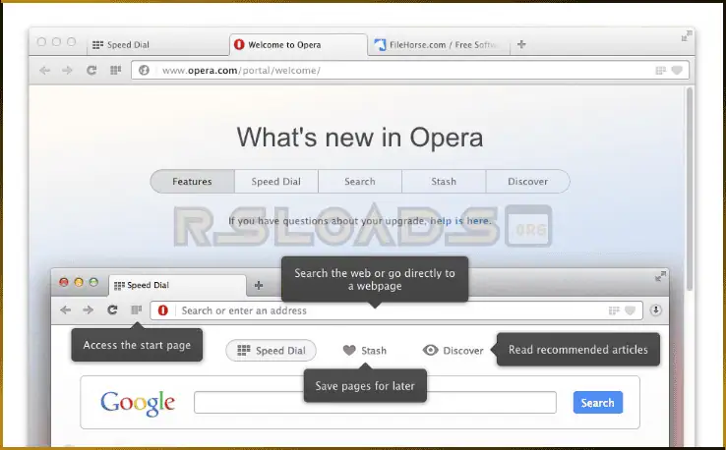Click the inner window's back arrow

[x=66, y=309]
